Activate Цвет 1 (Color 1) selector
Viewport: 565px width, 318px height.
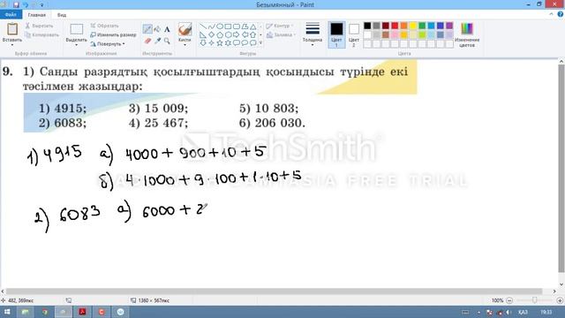[x=336, y=34]
